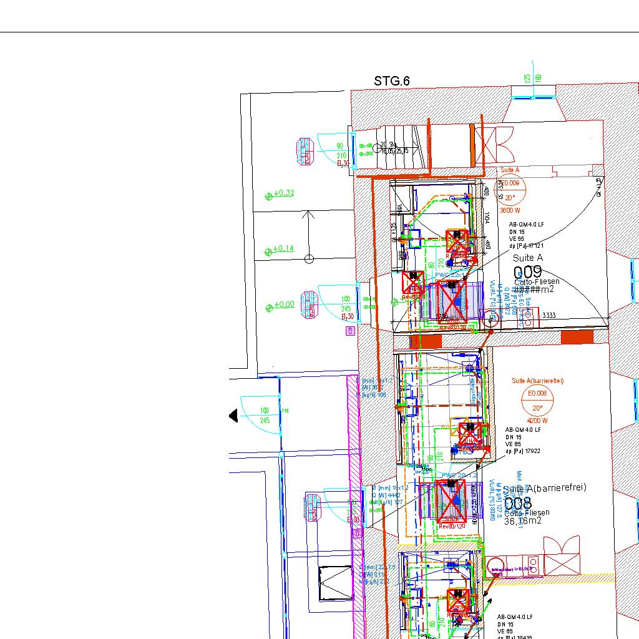Click the STG.6 staircase label
Screen dimensions: 639x639
pyautogui.click(x=392, y=81)
